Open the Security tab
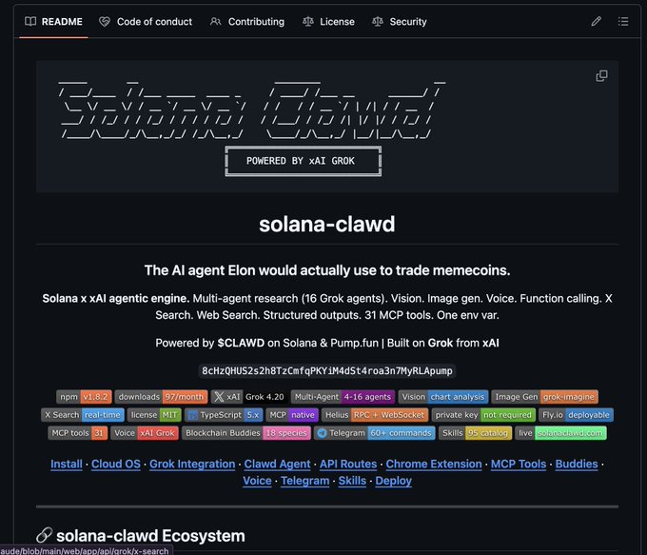 tap(400, 22)
